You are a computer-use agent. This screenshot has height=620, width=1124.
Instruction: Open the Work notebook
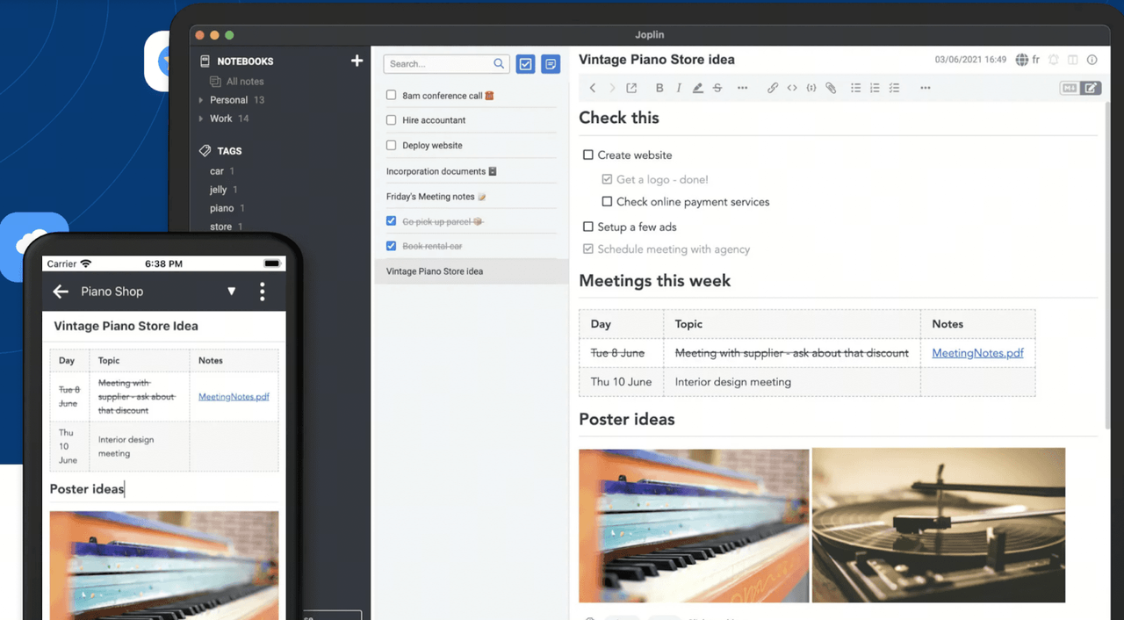click(x=221, y=119)
